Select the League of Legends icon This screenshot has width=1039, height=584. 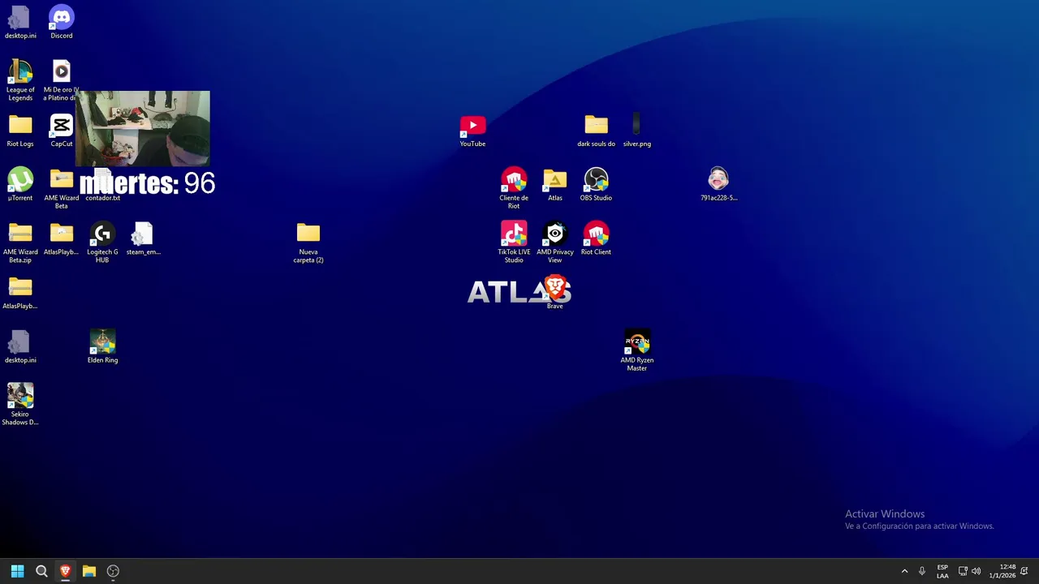pos(20,80)
